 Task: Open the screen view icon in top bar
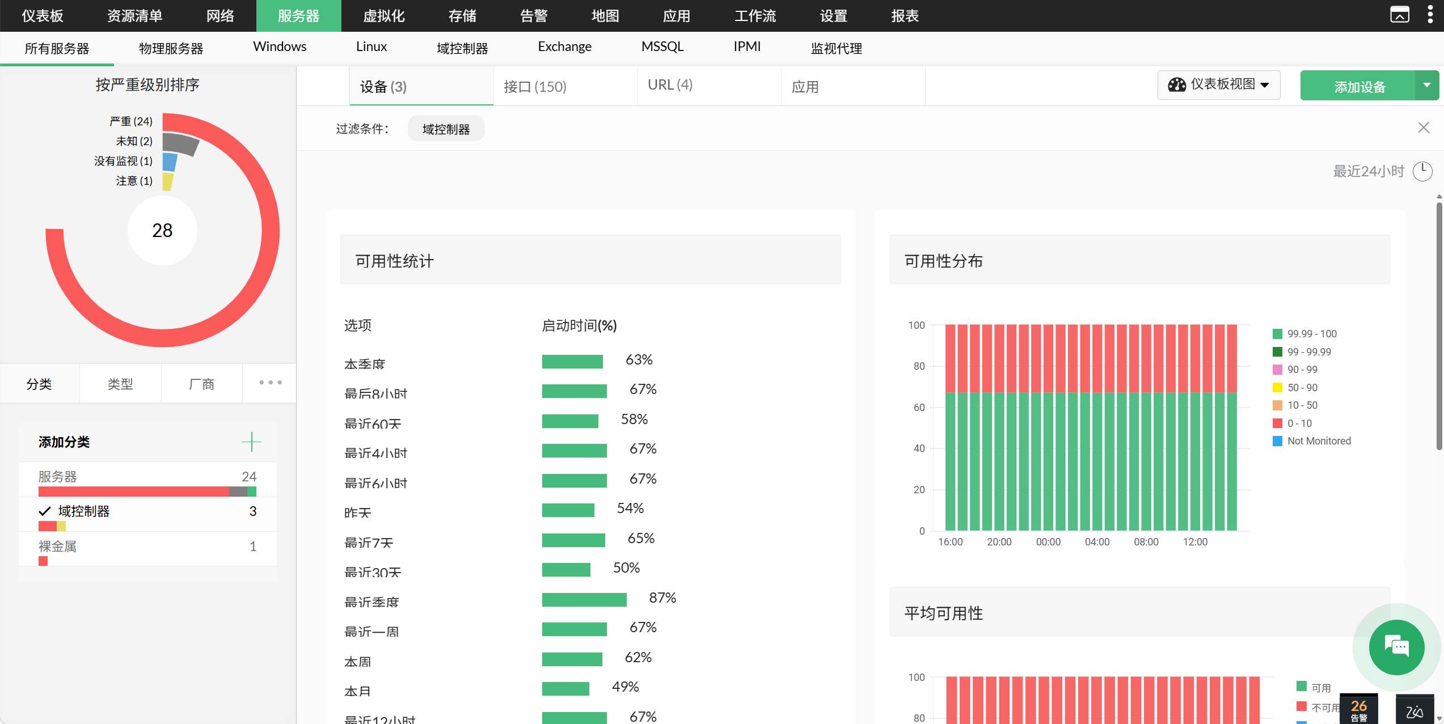coord(1399,15)
